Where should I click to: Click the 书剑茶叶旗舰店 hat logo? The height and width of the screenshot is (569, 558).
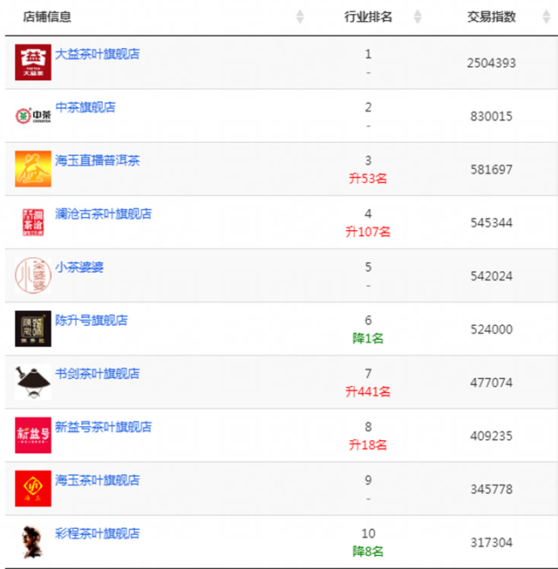click(33, 383)
